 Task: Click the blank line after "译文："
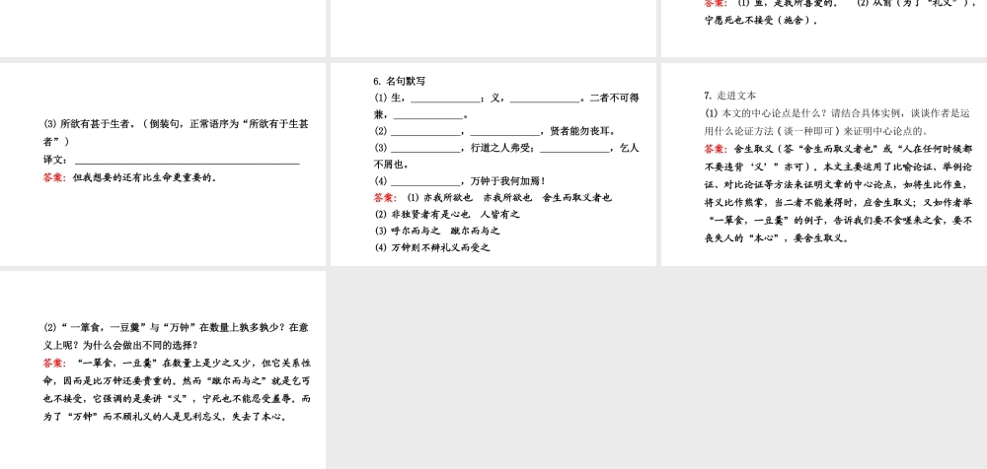[188, 160]
